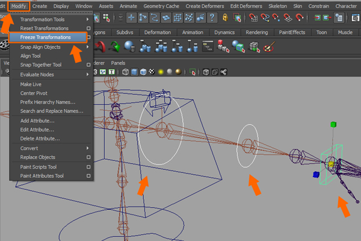Click the miscellaneous question mark mask icon
The width and height of the screenshot is (361, 241).
coord(212,17)
